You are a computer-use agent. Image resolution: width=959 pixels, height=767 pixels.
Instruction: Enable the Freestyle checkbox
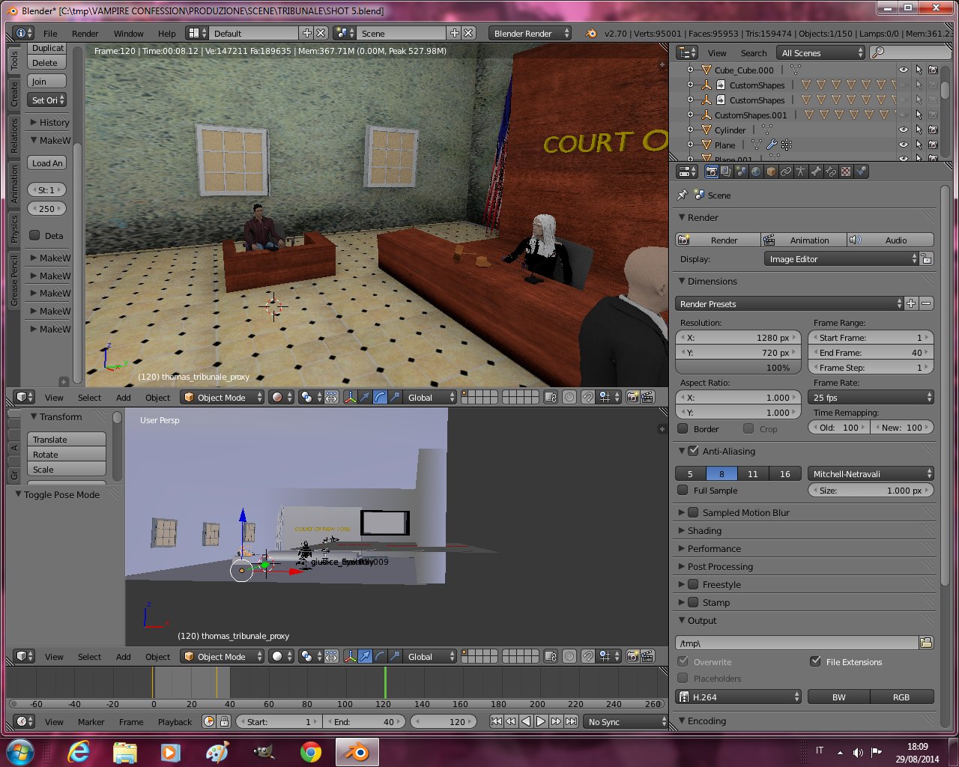(x=693, y=584)
